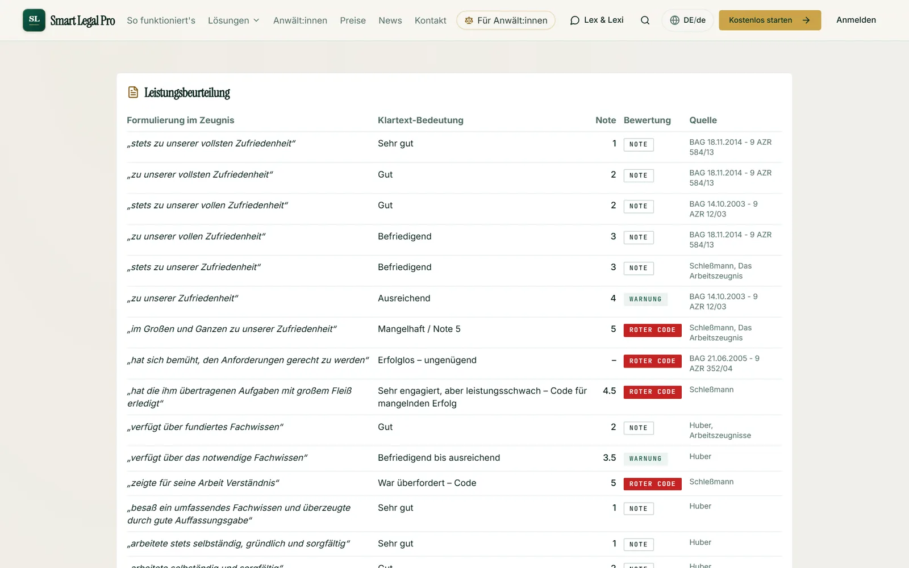Image resolution: width=909 pixels, height=568 pixels.
Task: Click the chat bubble icon by Lex & Lexi
Action: pos(575,20)
